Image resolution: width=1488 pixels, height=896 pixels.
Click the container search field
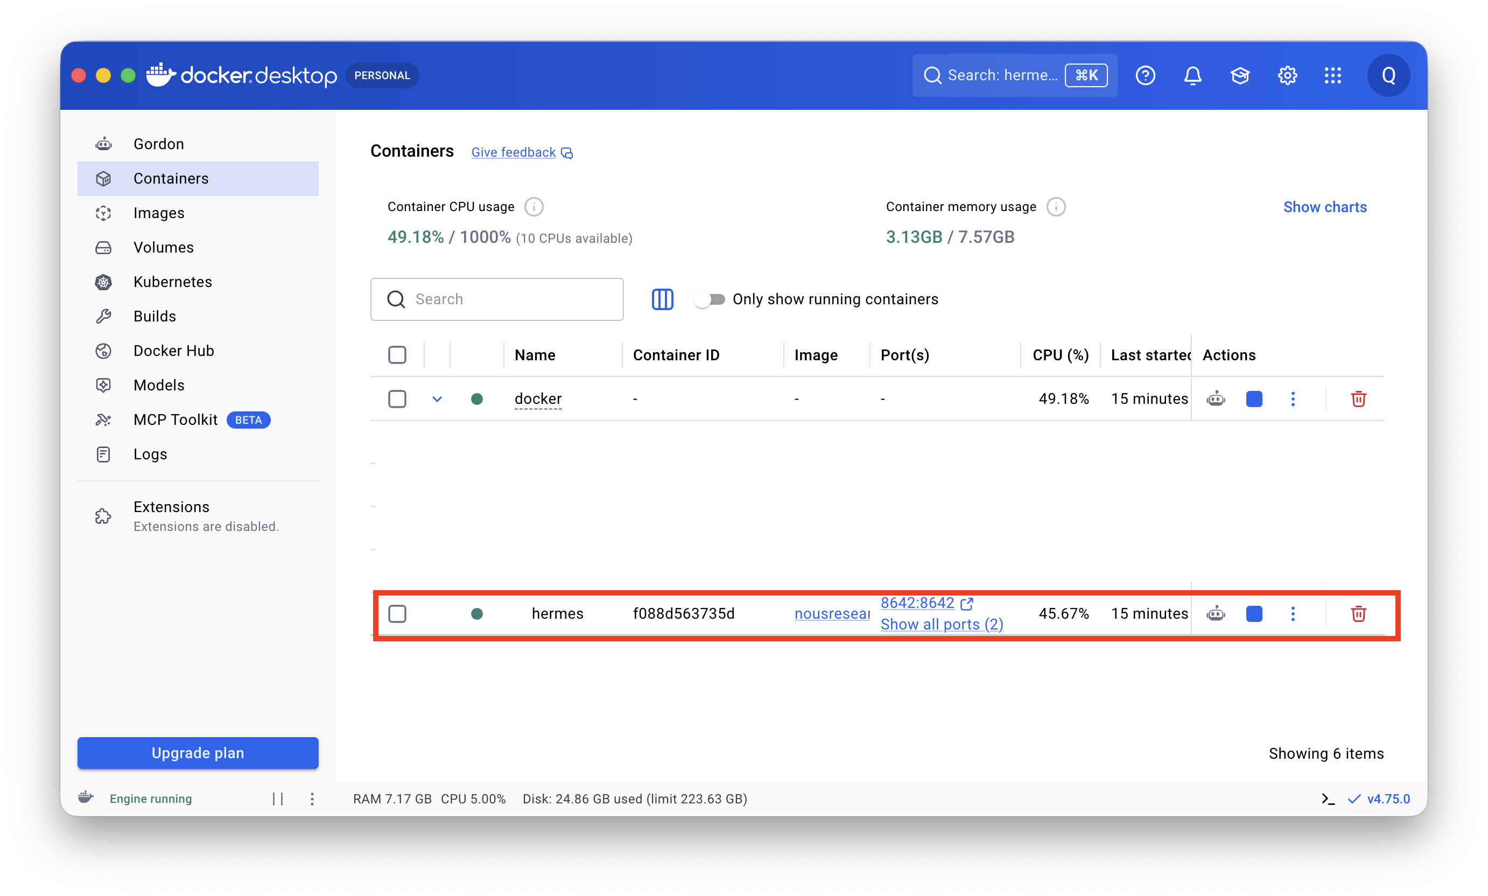tap(496, 299)
